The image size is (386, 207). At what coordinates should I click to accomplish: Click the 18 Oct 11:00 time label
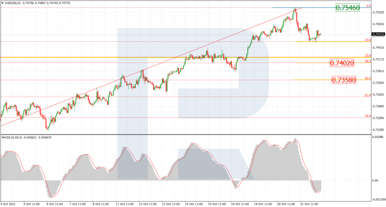tap(240, 204)
